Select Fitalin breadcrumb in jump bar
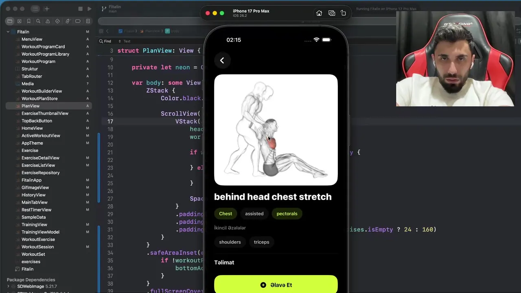 click(127, 31)
